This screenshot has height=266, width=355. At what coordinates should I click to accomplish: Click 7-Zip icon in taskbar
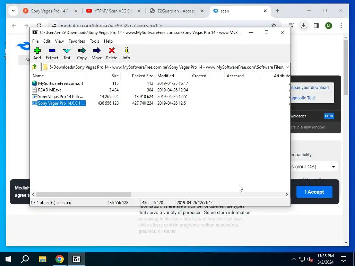(x=77, y=259)
